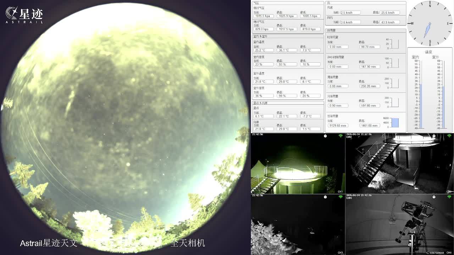
Task: Select indoor humidity current 23 %
Action: click(263, 64)
